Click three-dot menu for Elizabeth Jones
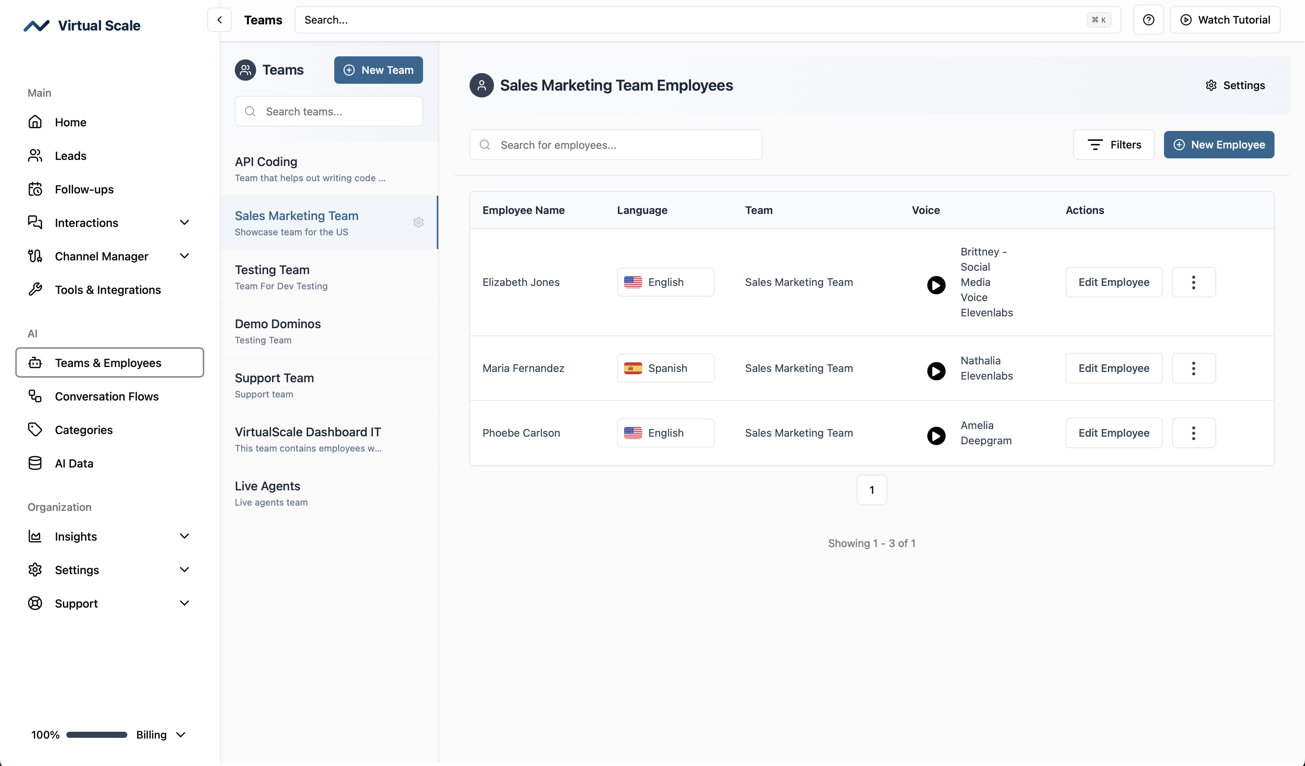Screen dimensions: 1305x766 [1193, 282]
